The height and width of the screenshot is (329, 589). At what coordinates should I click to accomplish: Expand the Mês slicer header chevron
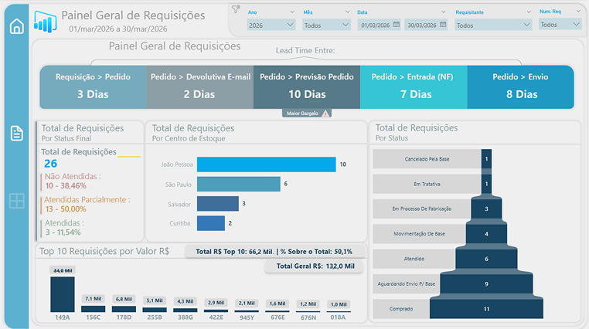point(347,12)
